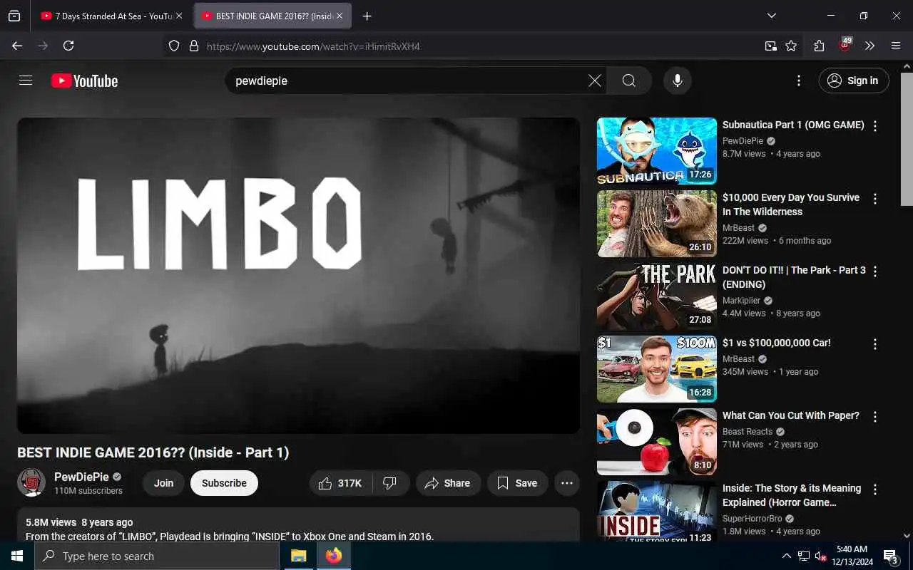Save the video to a playlist
The height and width of the screenshot is (570, 913).
coord(517,483)
